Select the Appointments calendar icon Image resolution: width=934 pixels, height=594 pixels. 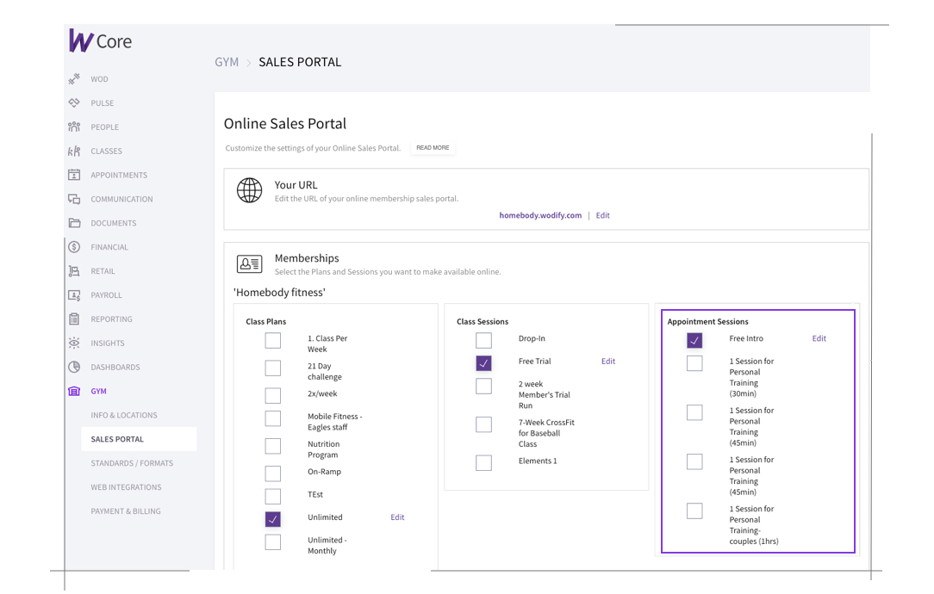tap(74, 176)
